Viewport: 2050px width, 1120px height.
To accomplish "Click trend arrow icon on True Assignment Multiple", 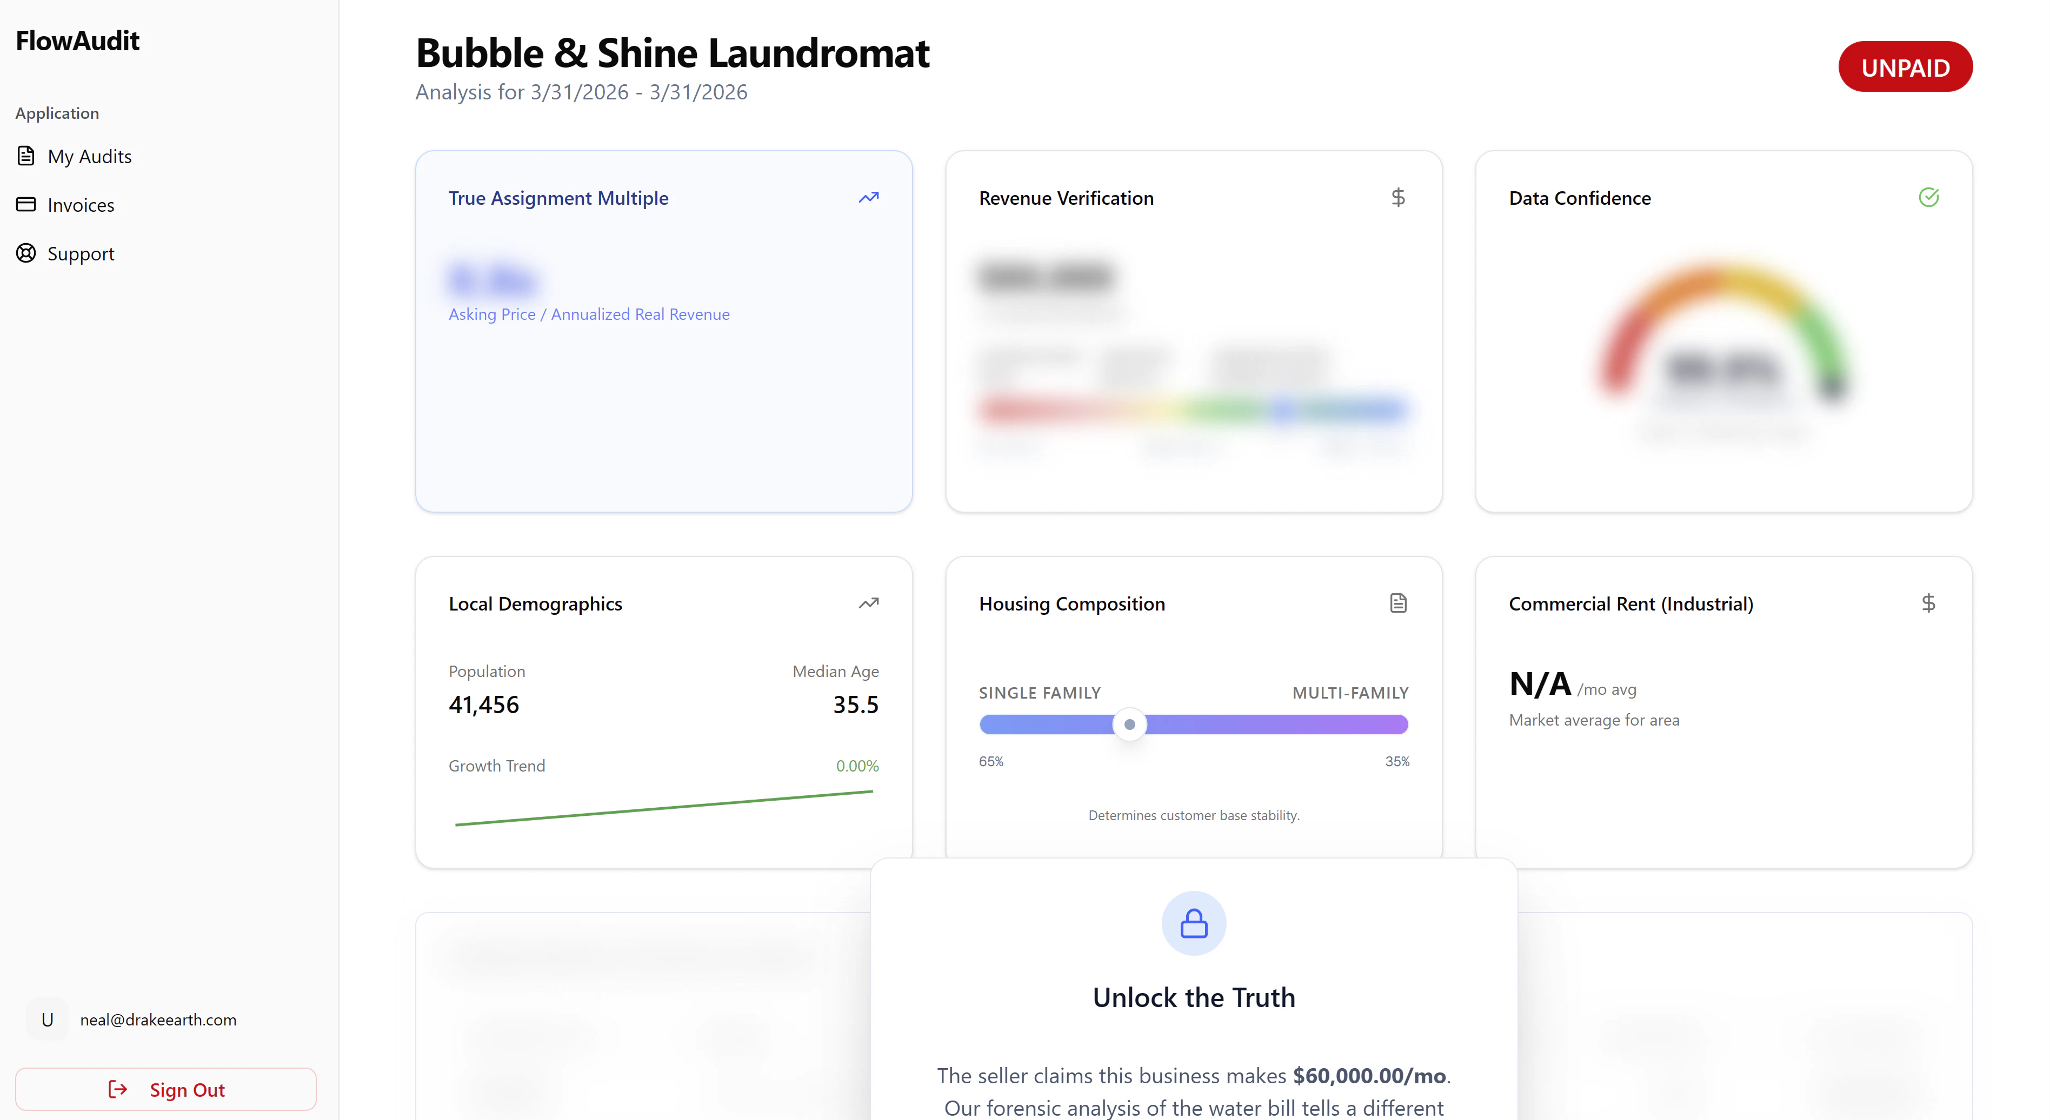I will [x=868, y=197].
